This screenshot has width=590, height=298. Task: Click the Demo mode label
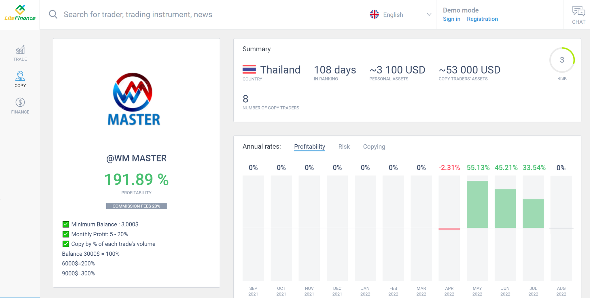[461, 10]
